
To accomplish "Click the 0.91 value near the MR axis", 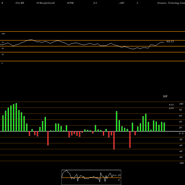I will 171,105.
